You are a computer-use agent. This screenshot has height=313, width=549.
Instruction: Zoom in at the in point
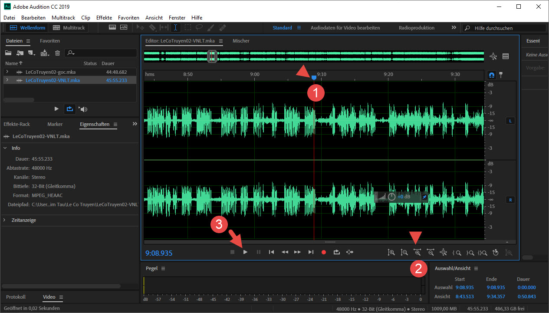[457, 252]
